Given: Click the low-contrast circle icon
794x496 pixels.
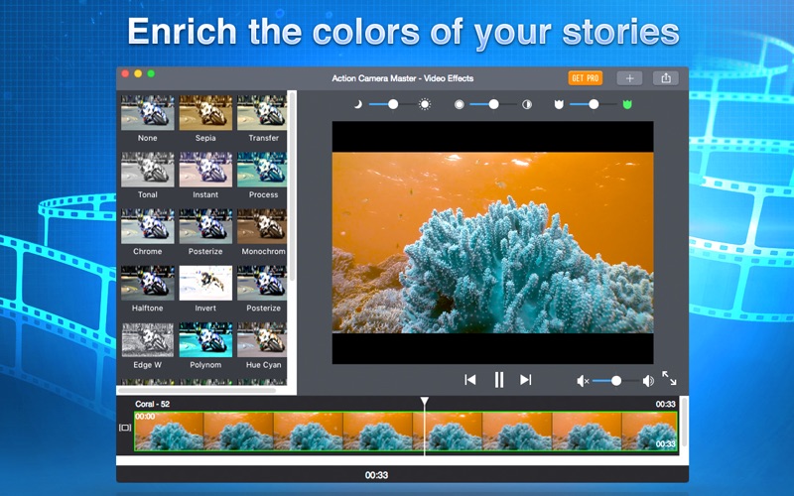Looking at the screenshot, I should [x=459, y=104].
